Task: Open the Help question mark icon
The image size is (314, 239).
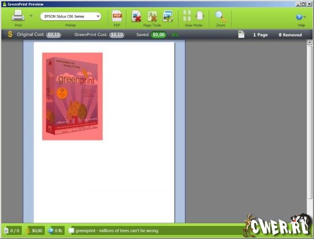Action: pos(299,17)
